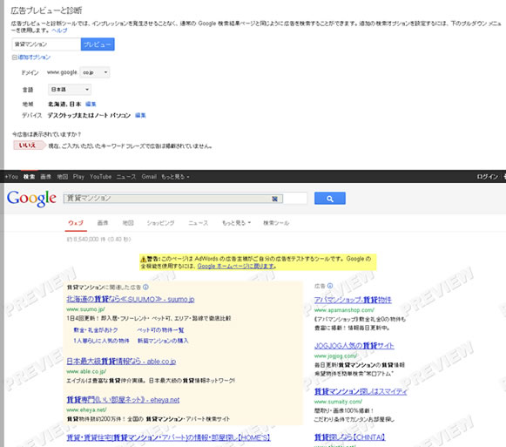This screenshot has width=506, height=447.
Task: Edit the 北海道, 日本 location setting
Action: 91,104
